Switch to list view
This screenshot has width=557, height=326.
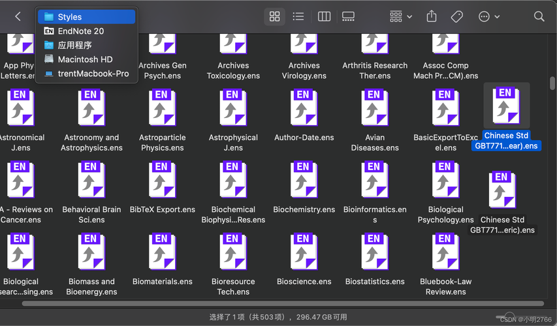(x=298, y=16)
